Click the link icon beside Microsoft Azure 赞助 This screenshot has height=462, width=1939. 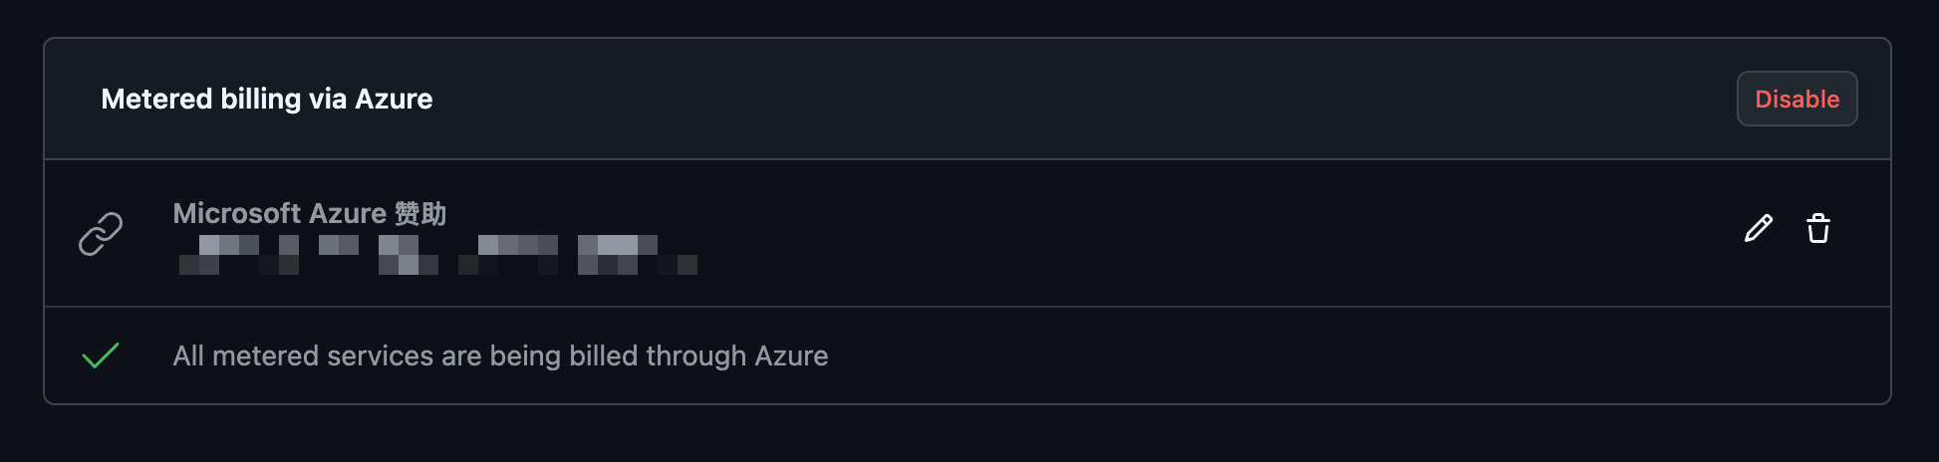(x=101, y=234)
